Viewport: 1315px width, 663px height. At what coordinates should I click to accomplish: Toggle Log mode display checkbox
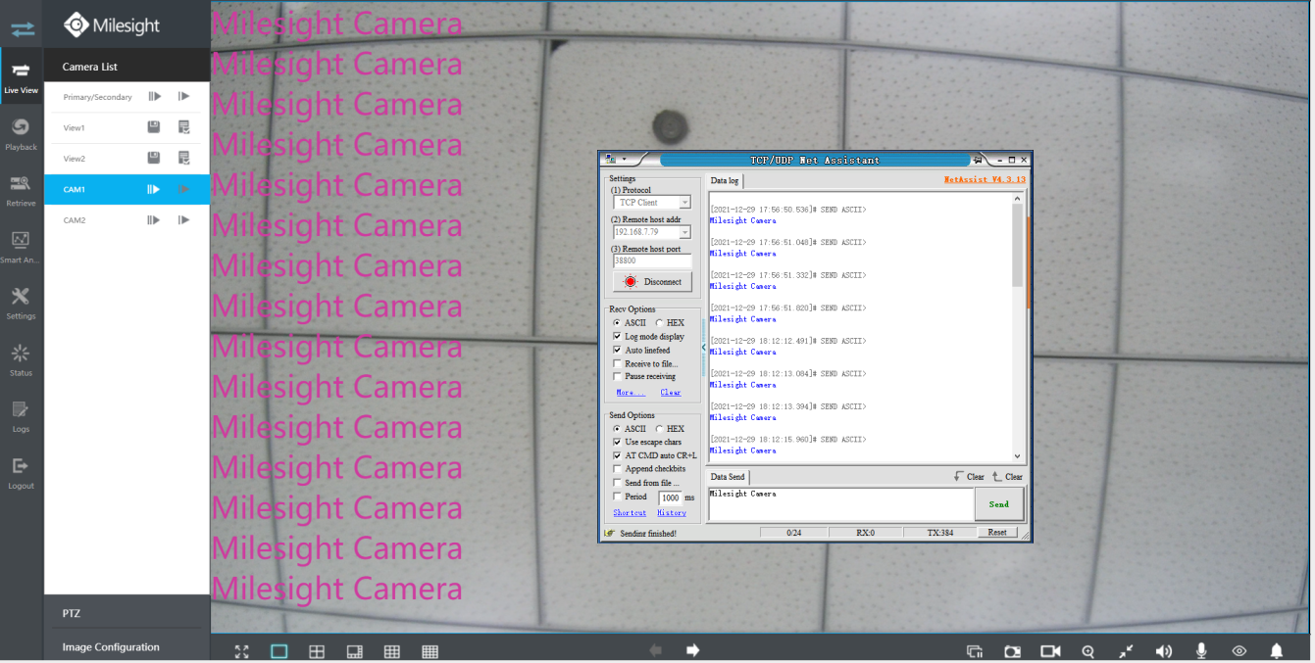pos(617,336)
